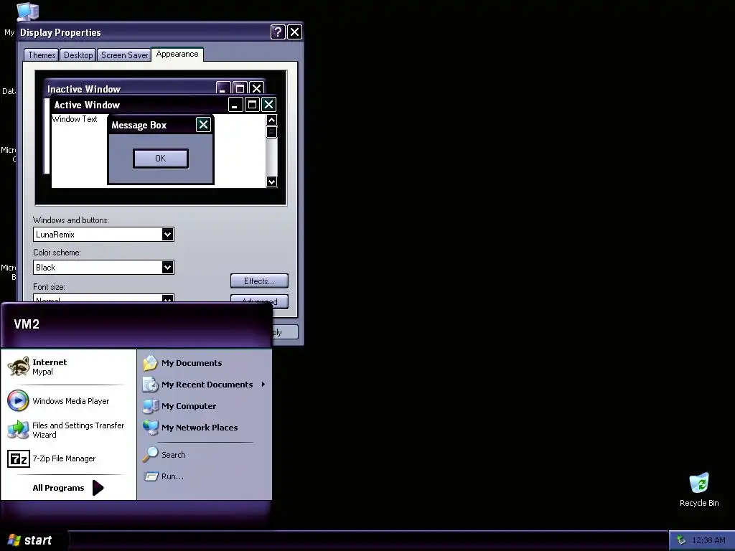The image size is (735, 551).
Task: Click the system tray notification icon
Action: pyautogui.click(x=680, y=541)
